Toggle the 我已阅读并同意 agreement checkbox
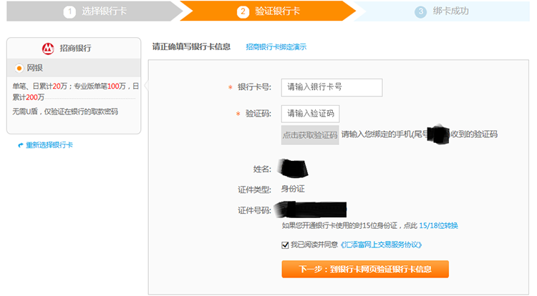This screenshot has width=537, height=296. [286, 245]
